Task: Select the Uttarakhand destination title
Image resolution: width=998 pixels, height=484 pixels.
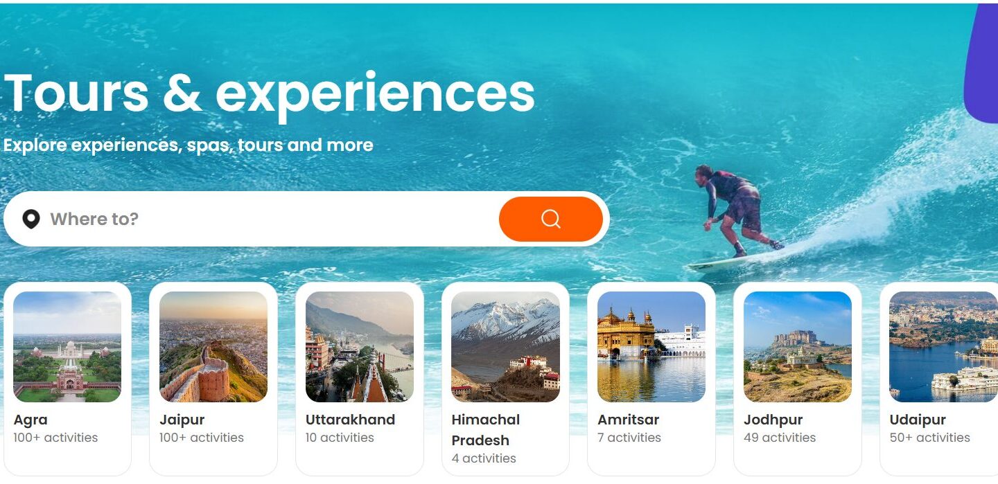Action: pos(350,420)
